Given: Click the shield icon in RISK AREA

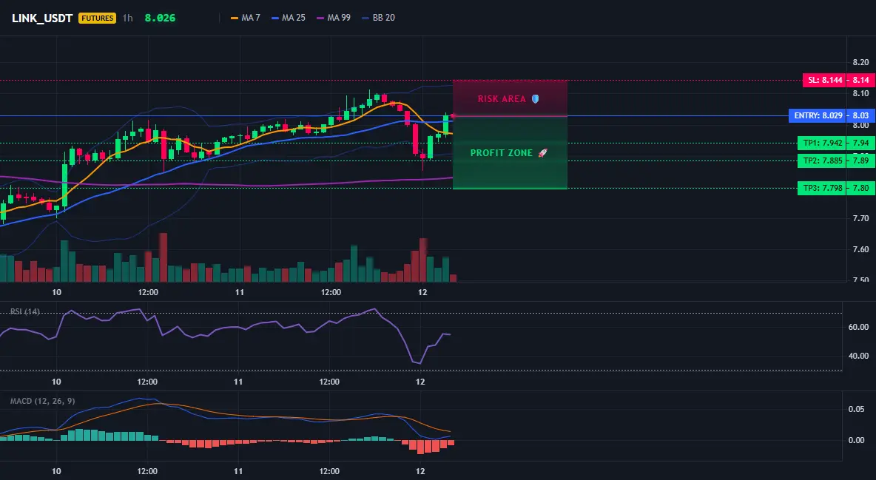Looking at the screenshot, I should tap(535, 99).
